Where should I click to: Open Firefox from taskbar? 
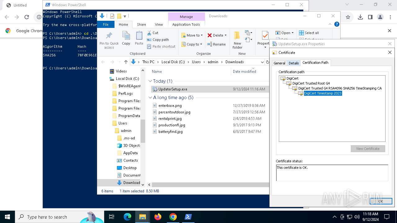(158, 217)
